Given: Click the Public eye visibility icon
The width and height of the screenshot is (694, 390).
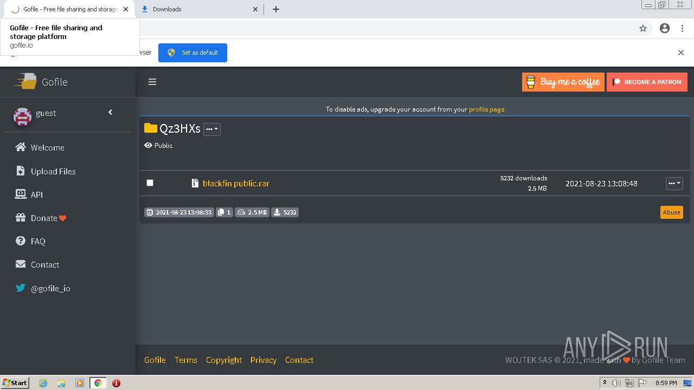Looking at the screenshot, I should point(148,145).
